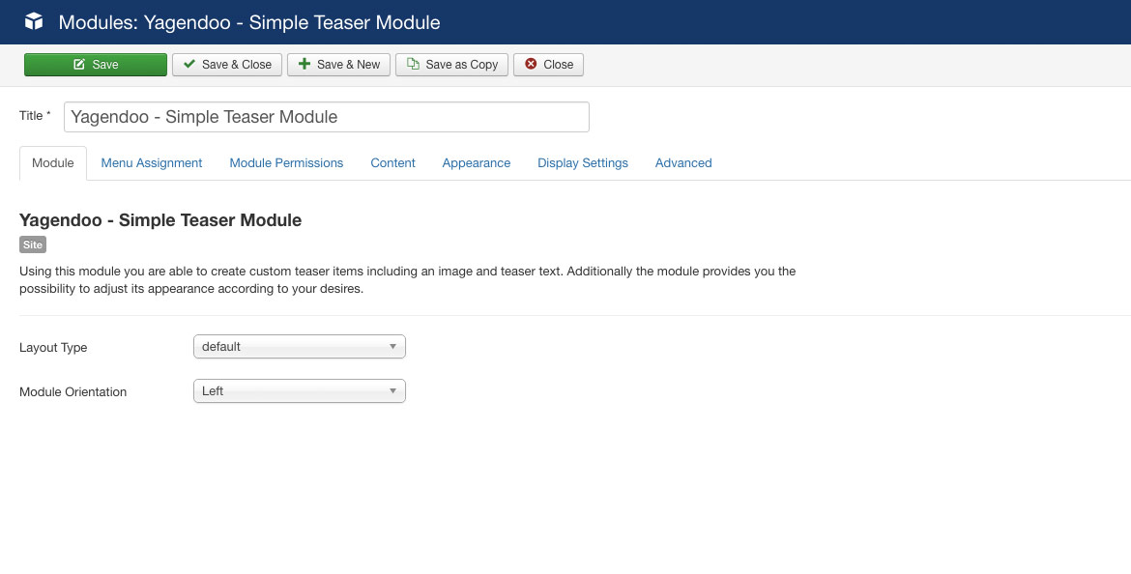This screenshot has width=1131, height=574.
Task: Open the Module Permissions tab
Action: [x=286, y=163]
